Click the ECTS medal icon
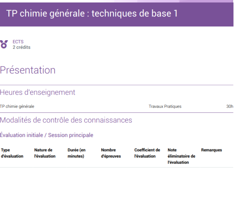This screenshot has width=235, height=205. 4,44
